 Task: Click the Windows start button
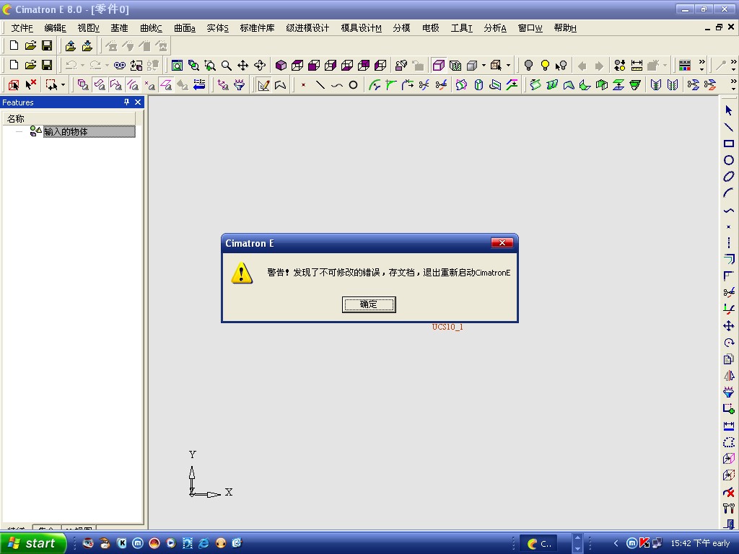pyautogui.click(x=33, y=543)
